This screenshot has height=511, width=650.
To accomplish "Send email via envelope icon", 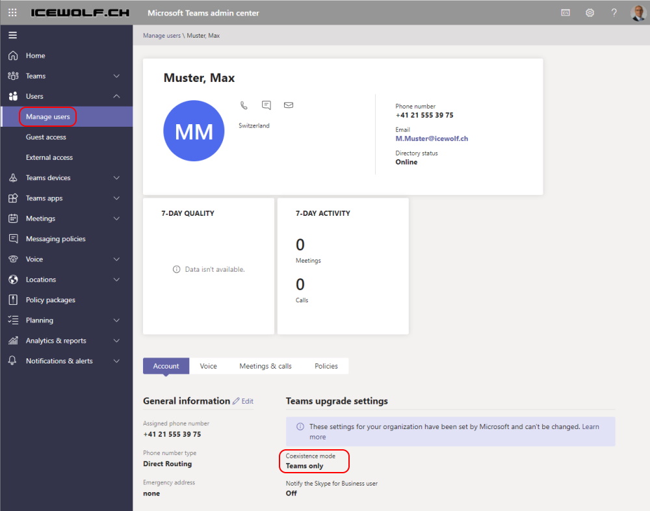I will click(x=289, y=105).
